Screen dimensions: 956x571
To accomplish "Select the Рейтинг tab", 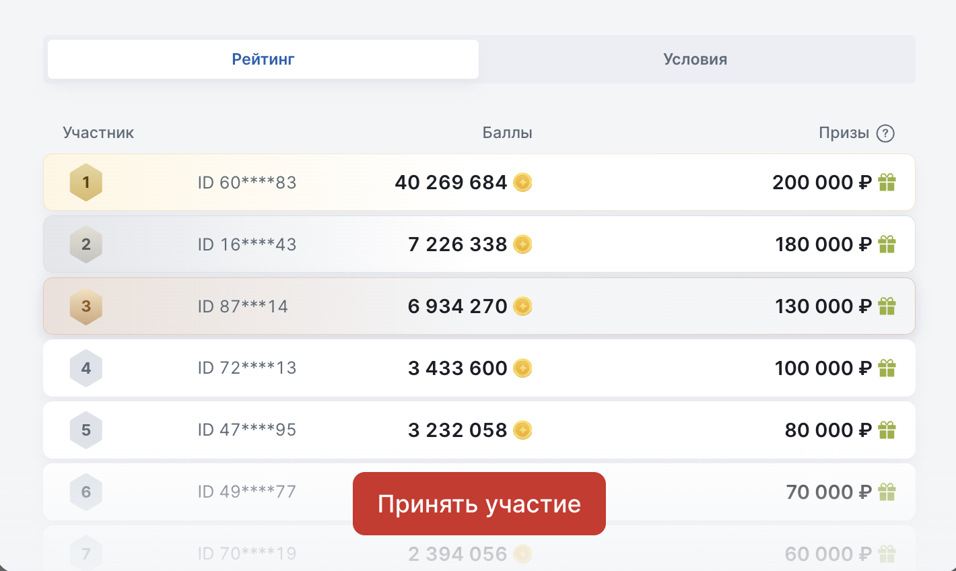I will (263, 59).
